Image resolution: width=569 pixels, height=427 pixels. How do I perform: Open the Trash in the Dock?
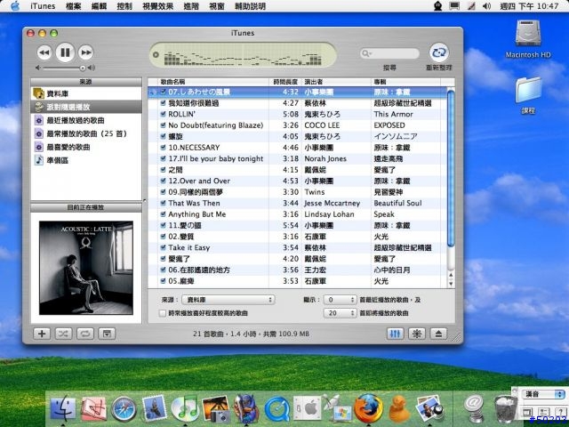(x=506, y=409)
